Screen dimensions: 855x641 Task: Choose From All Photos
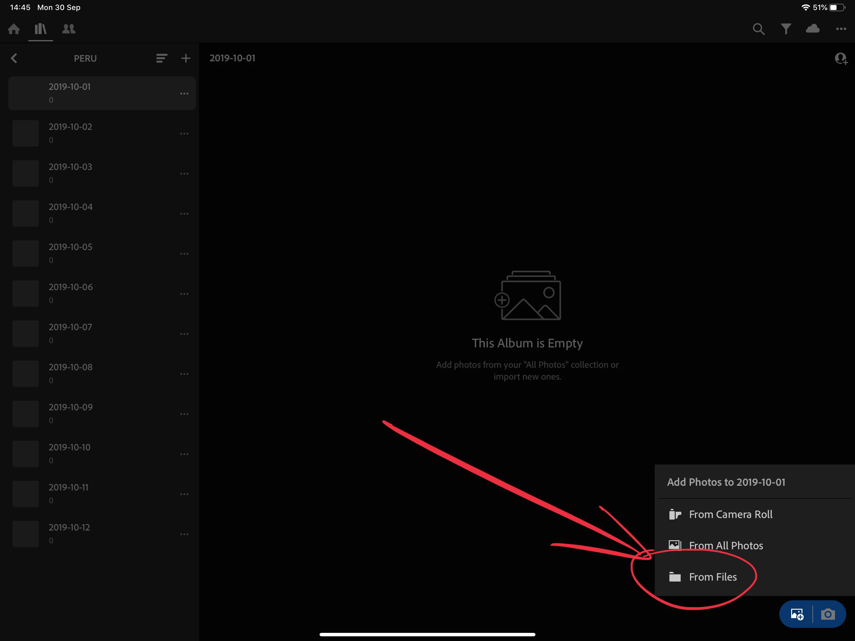(x=726, y=546)
